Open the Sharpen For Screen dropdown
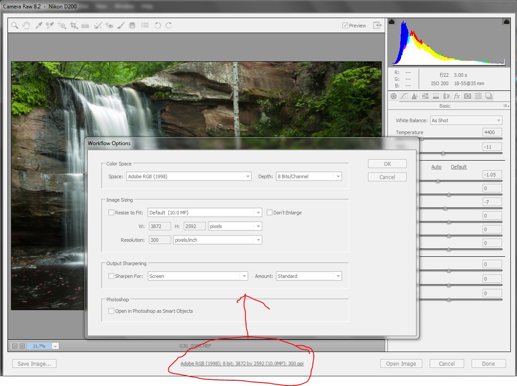The width and height of the screenshot is (517, 386). (198, 276)
